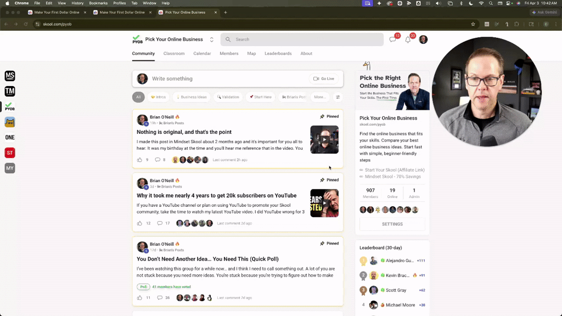Open 'Nothing is original, and that's the point' title

(184, 132)
